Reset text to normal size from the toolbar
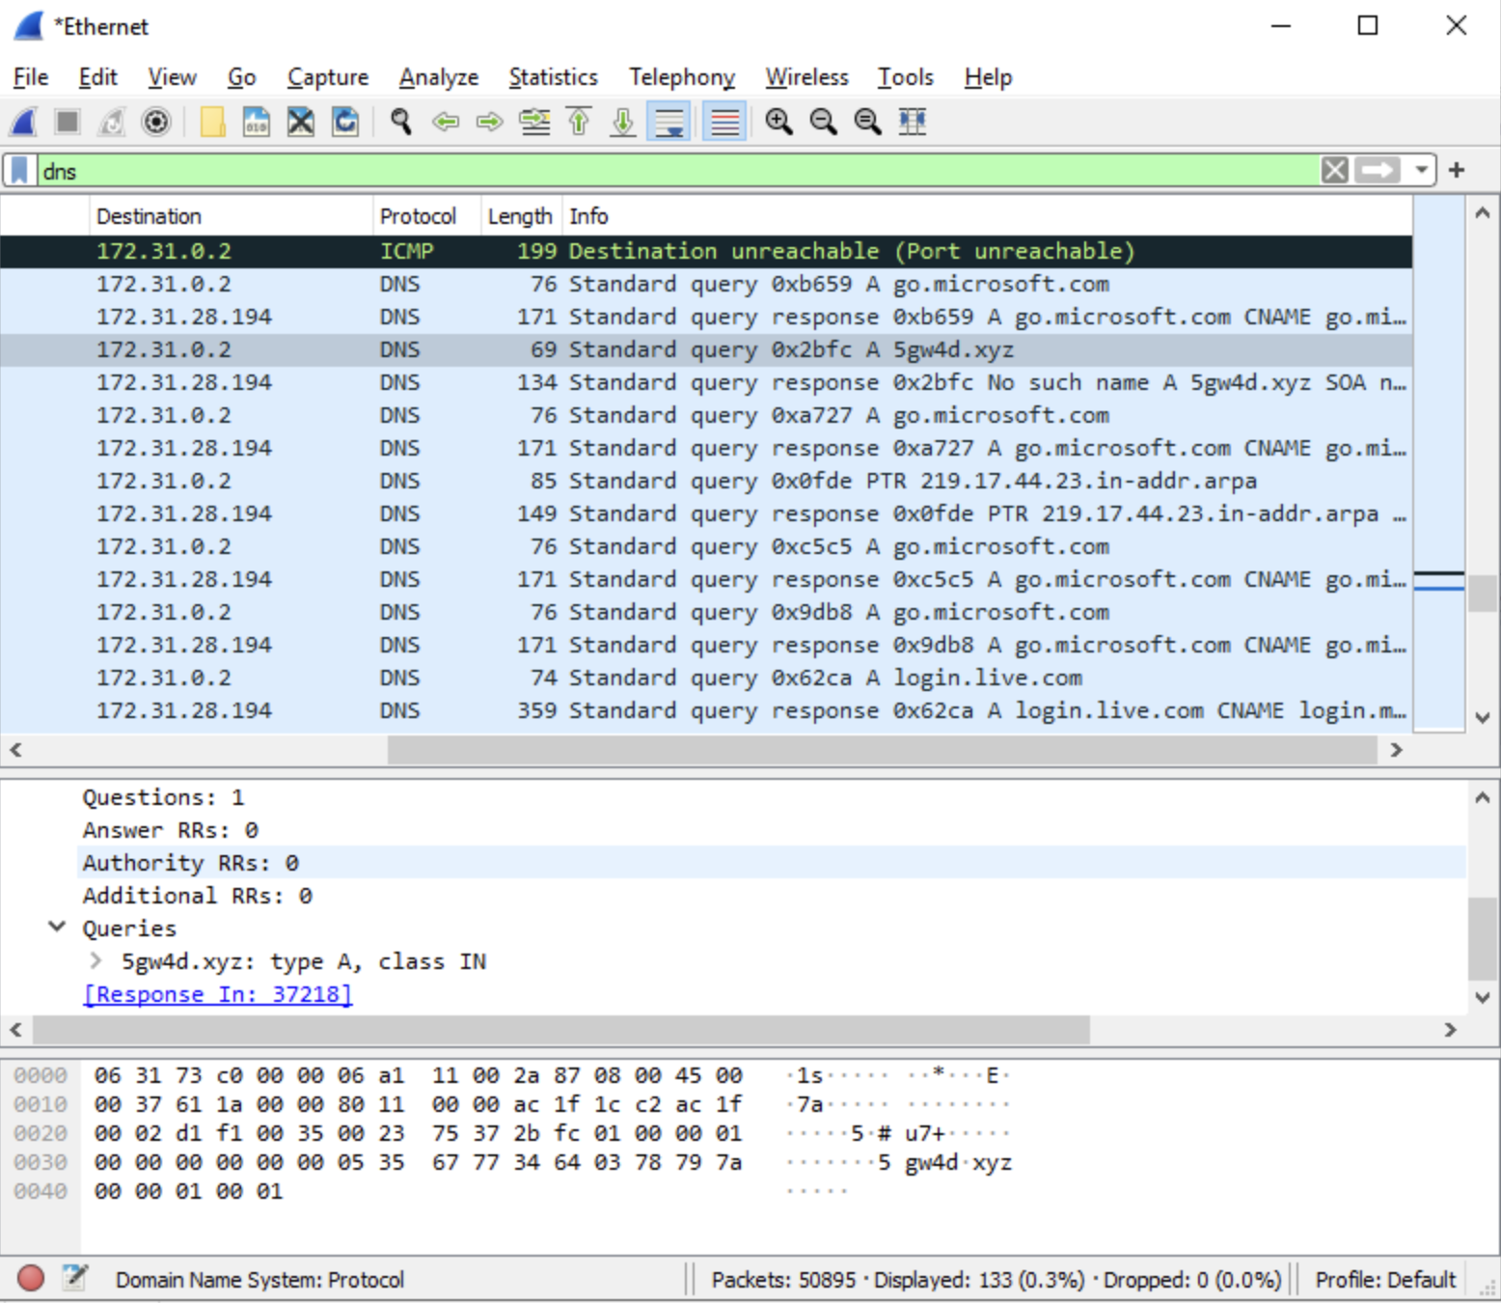The width and height of the screenshot is (1501, 1303). click(x=868, y=122)
